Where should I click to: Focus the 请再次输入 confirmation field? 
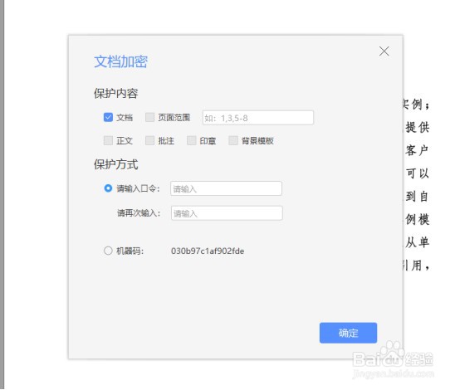(x=227, y=213)
